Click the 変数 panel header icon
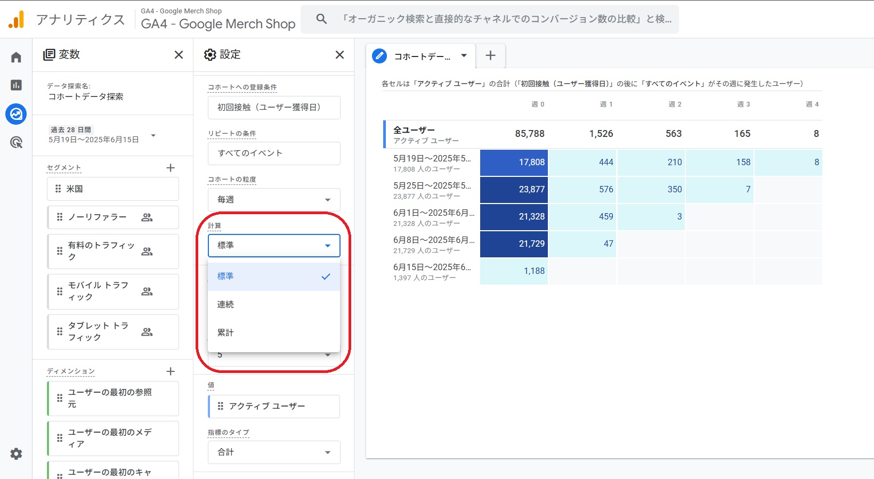Image resolution: width=874 pixels, height=479 pixels. pos(49,54)
